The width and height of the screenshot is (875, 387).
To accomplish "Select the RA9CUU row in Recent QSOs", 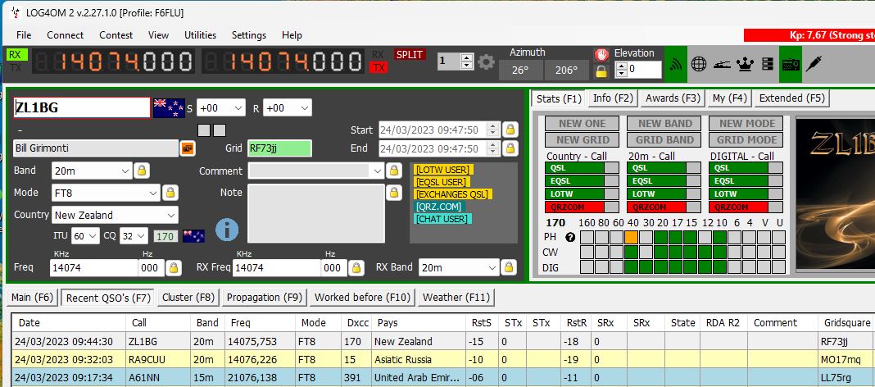I will pyautogui.click(x=443, y=360).
